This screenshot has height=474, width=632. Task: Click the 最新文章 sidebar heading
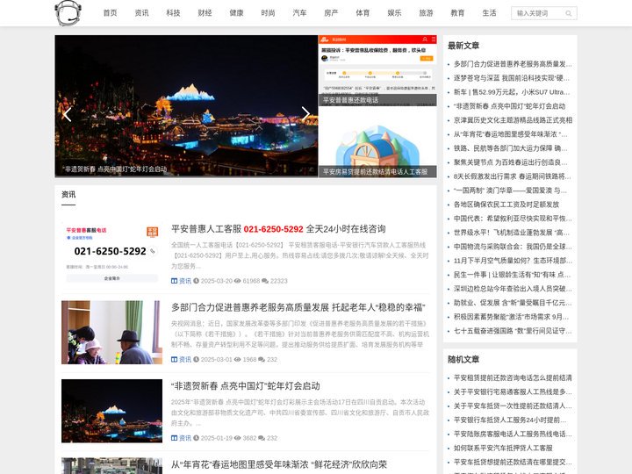pyautogui.click(x=463, y=46)
